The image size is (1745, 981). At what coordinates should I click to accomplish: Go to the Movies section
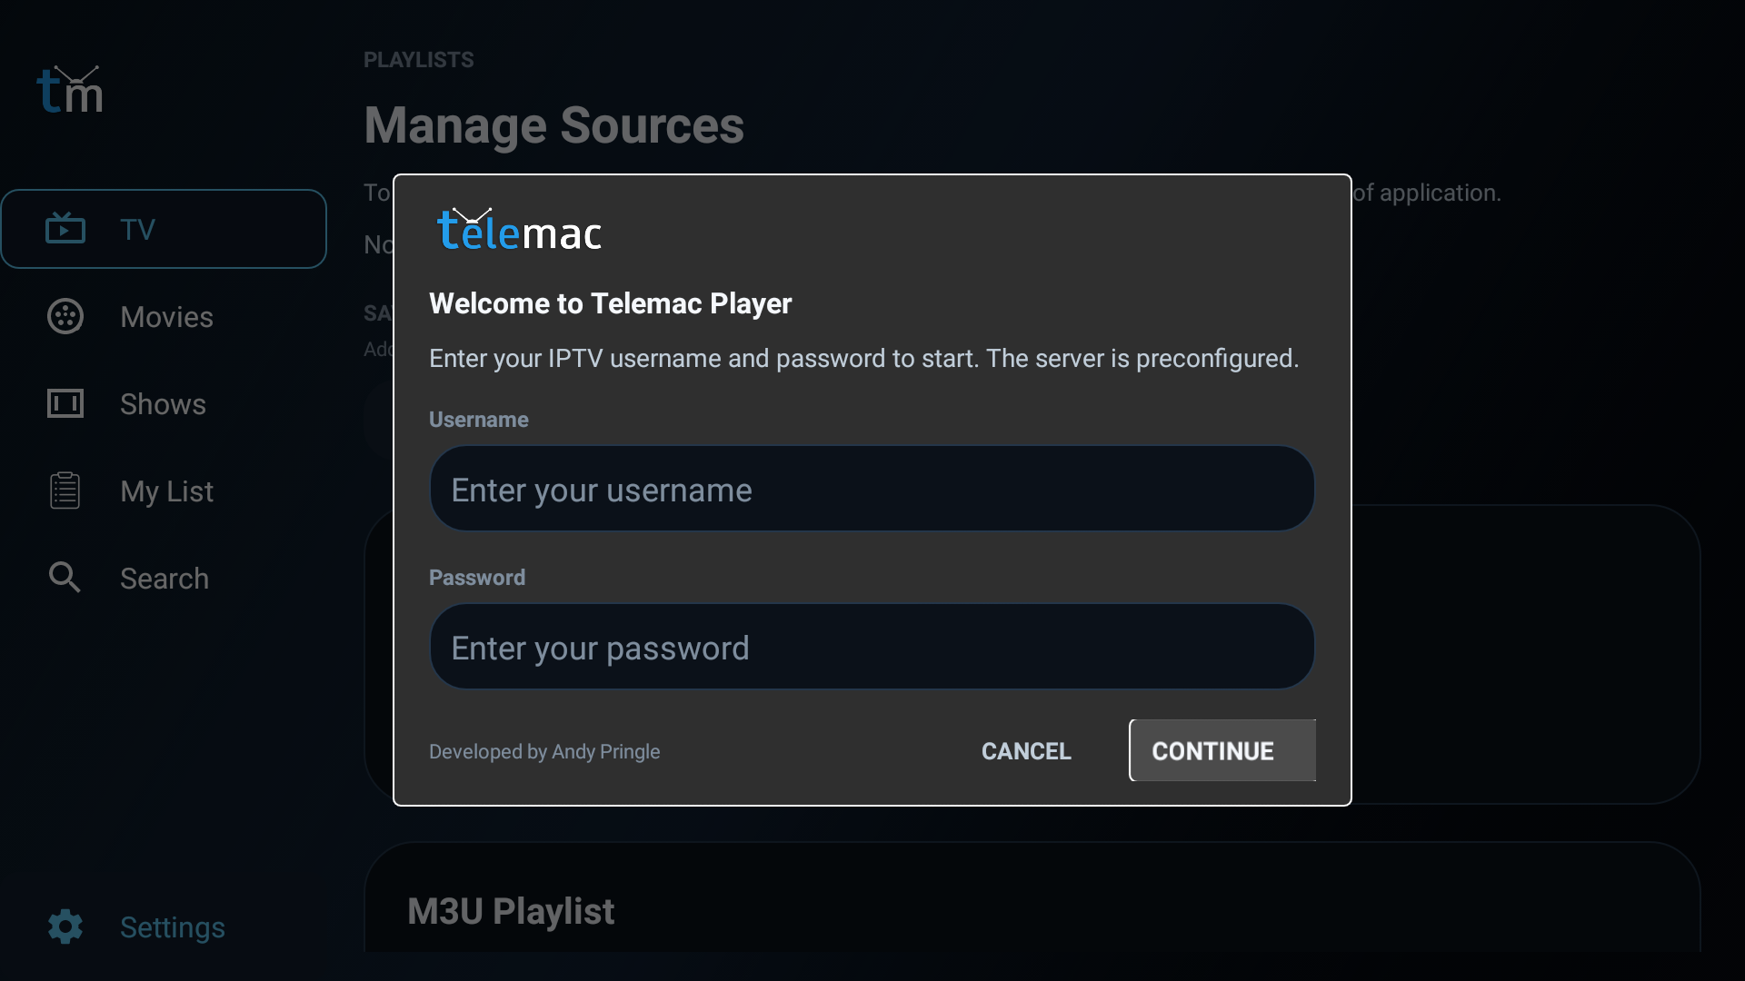(x=166, y=317)
